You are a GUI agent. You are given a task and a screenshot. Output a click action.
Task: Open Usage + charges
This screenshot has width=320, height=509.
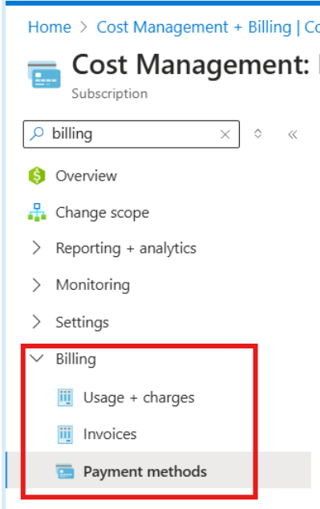pyautogui.click(x=139, y=397)
